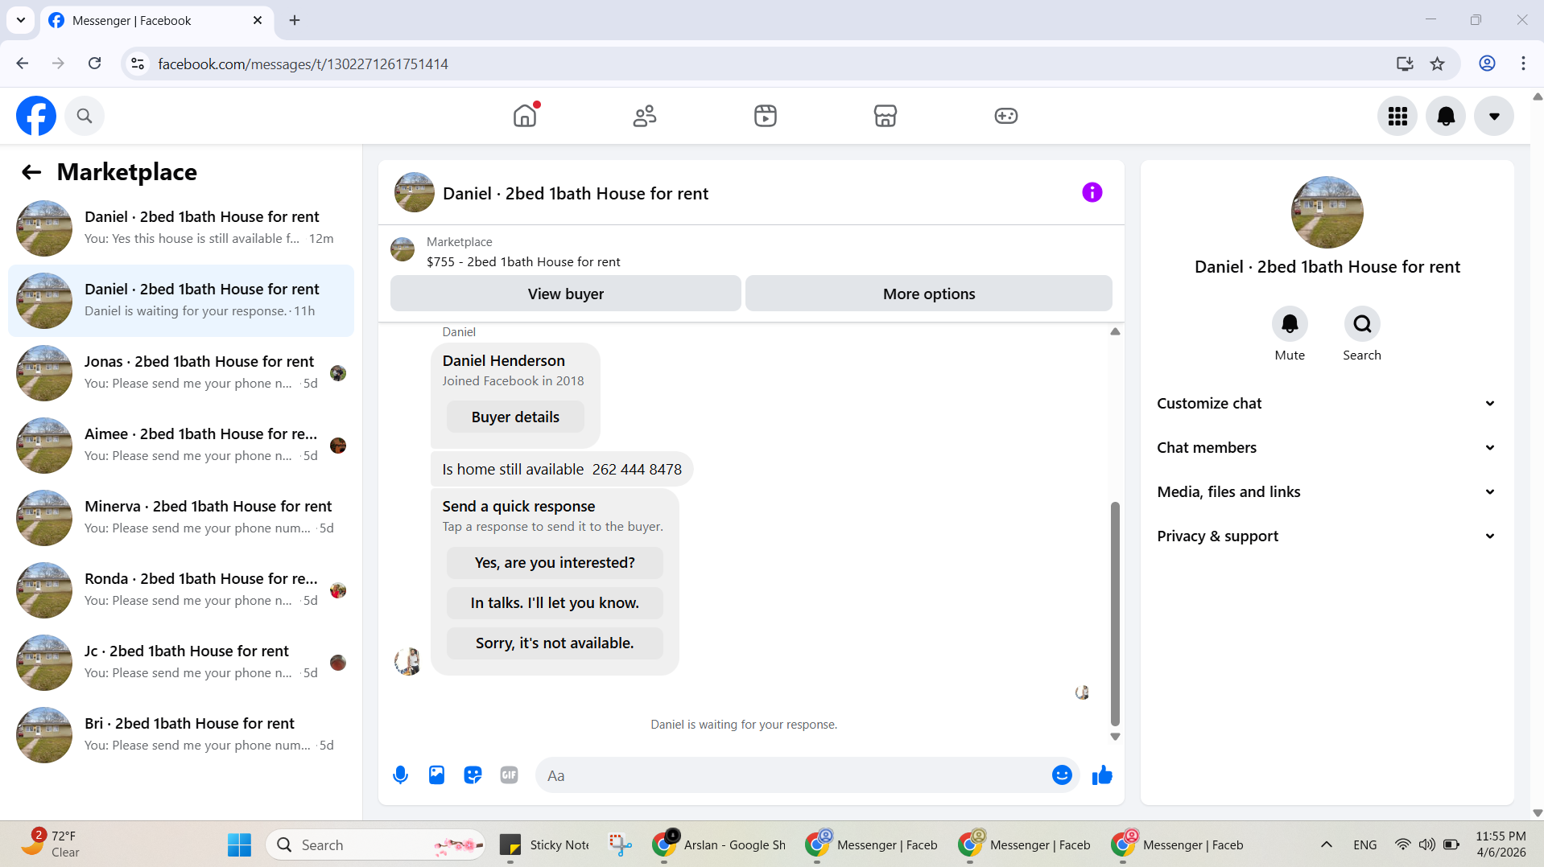1544x867 pixels.
Task: Expand Customize chat section
Action: [x=1327, y=404]
